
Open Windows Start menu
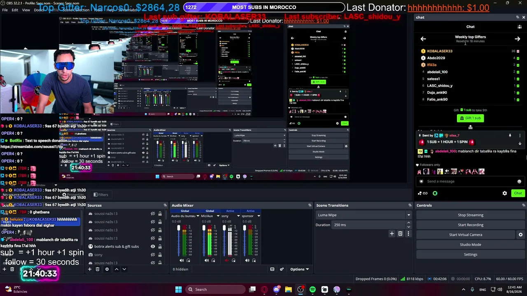[x=178, y=289]
